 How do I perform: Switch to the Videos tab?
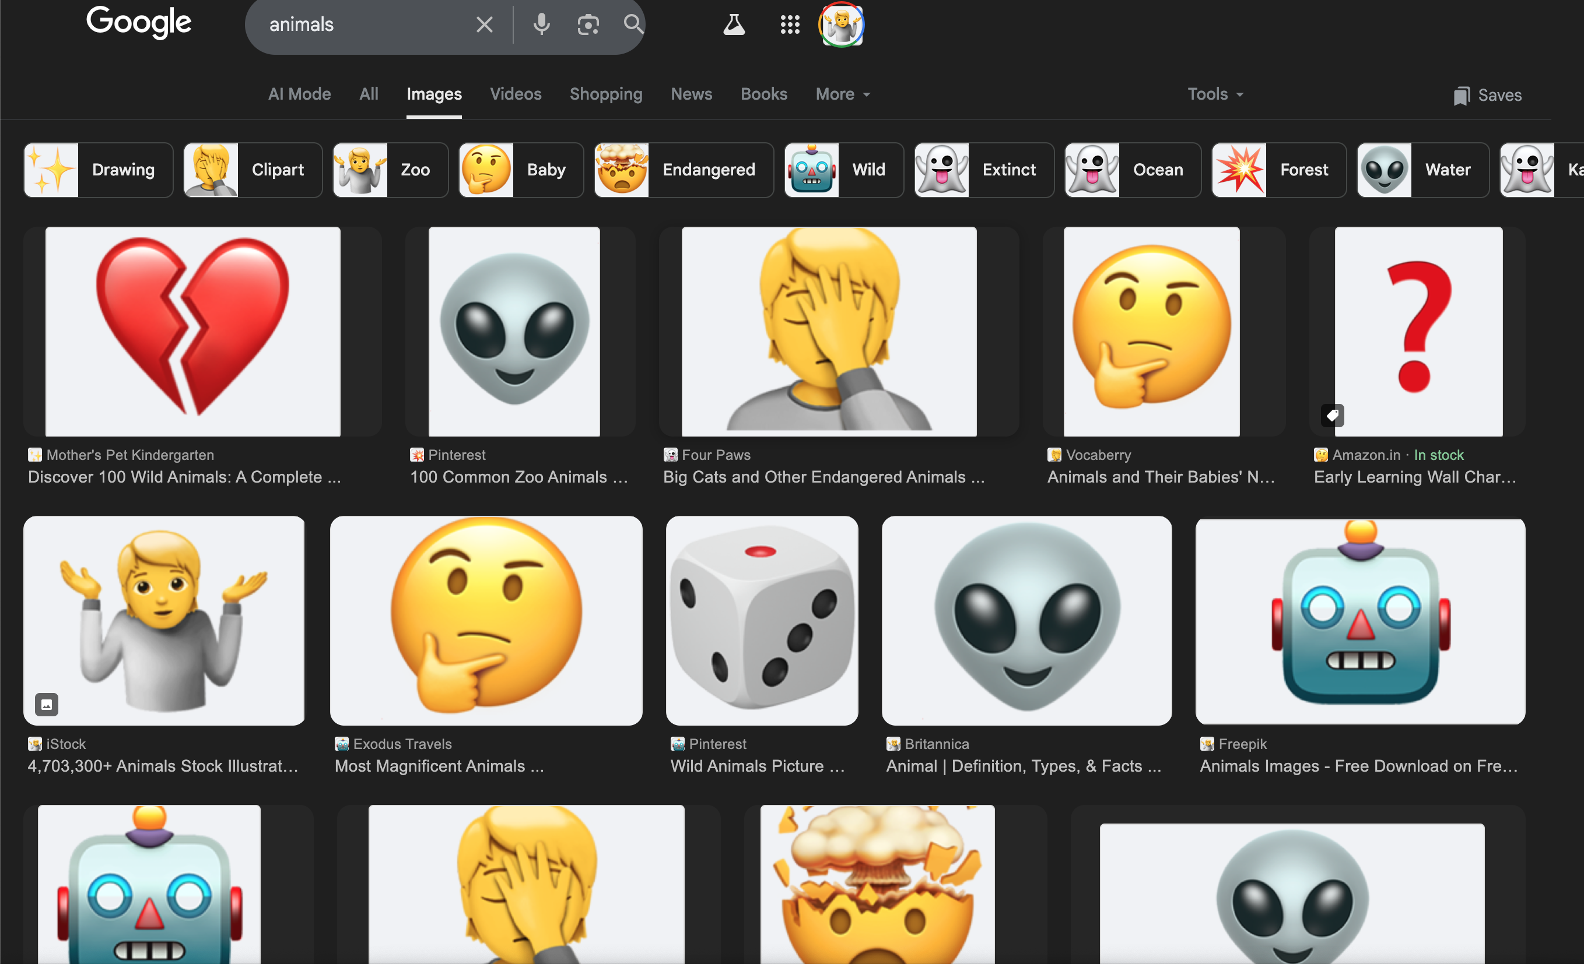tap(516, 94)
